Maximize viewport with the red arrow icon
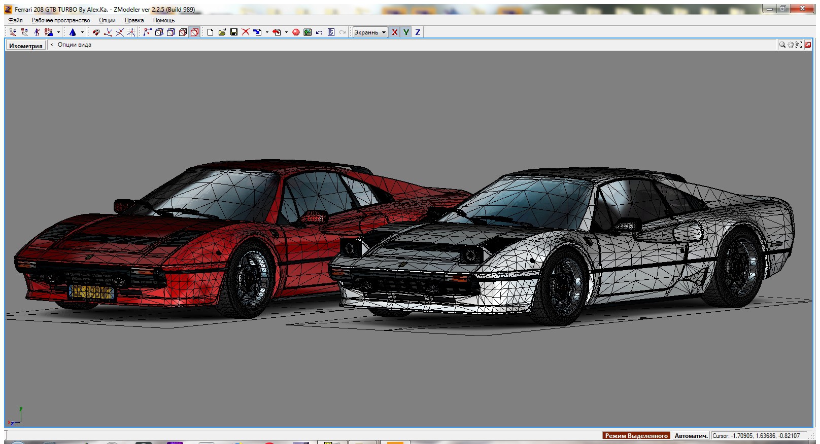This screenshot has width=820, height=444. tap(808, 45)
